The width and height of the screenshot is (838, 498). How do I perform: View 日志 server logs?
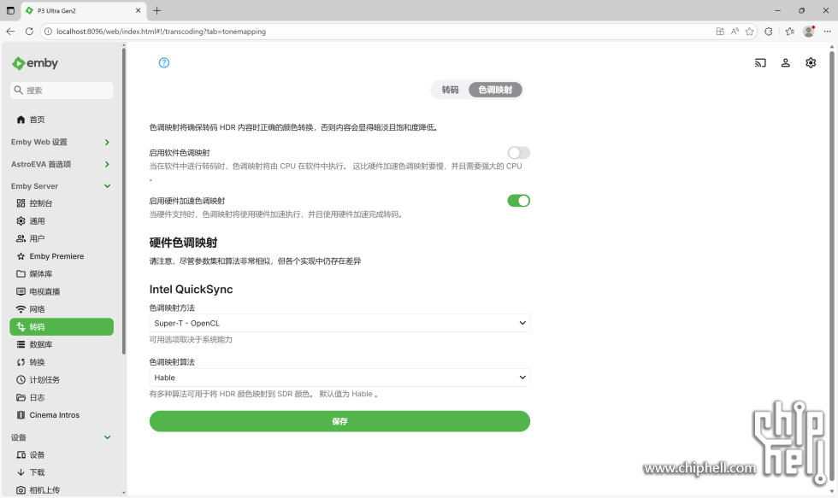(39, 397)
